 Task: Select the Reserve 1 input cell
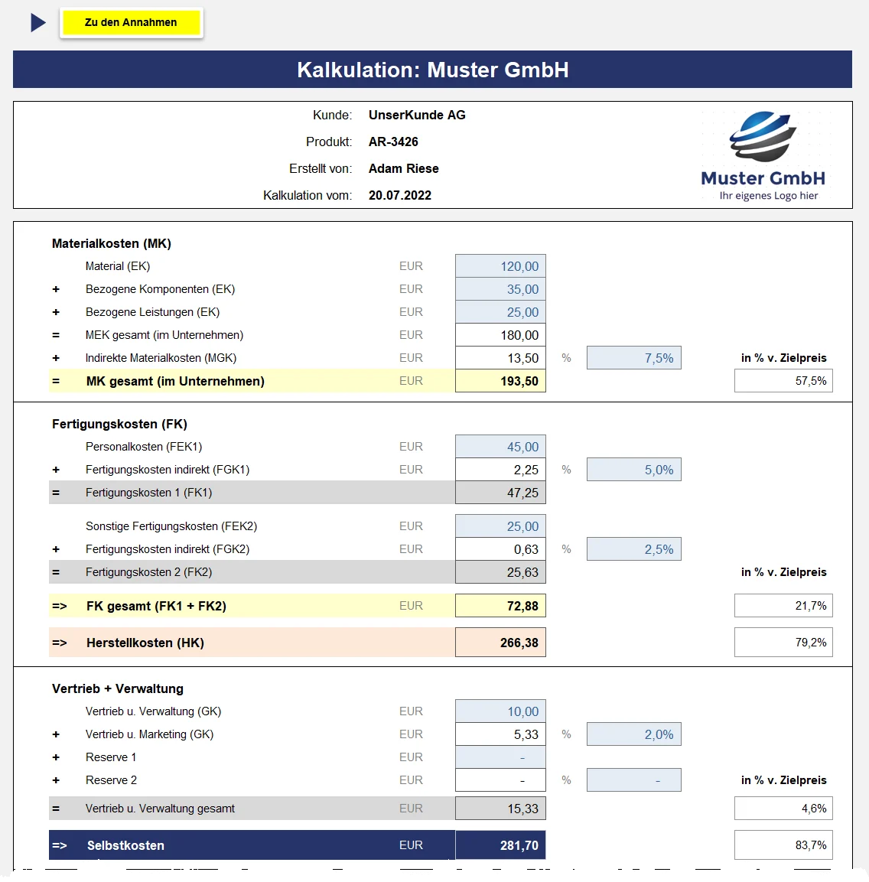[500, 757]
